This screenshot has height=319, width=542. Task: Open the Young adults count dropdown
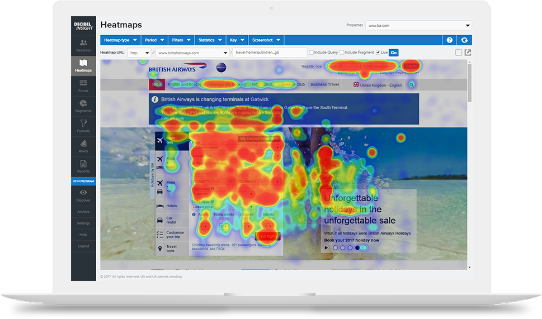224,227
